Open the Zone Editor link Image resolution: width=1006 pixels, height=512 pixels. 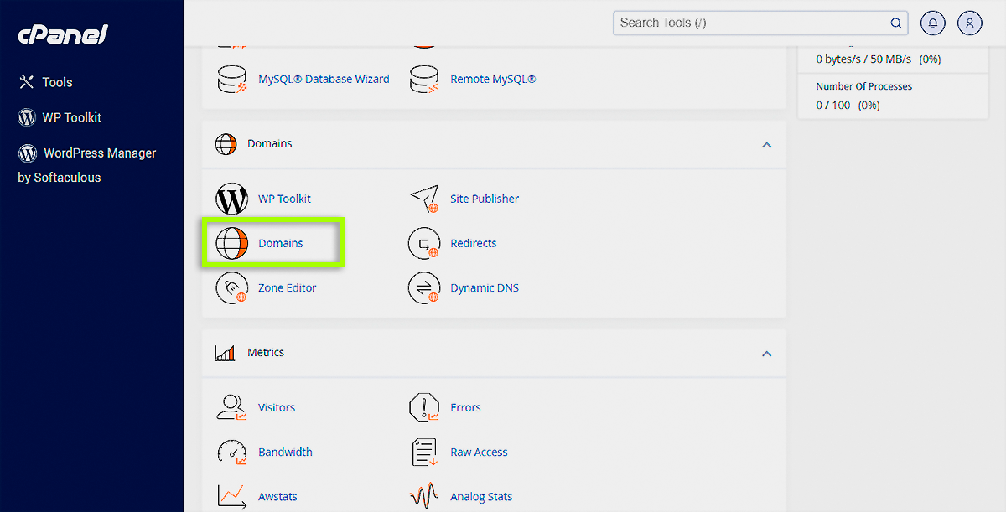coord(288,287)
